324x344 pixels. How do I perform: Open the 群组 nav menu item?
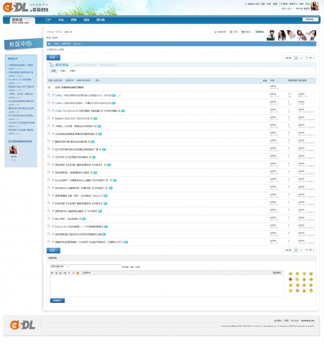coord(74,20)
